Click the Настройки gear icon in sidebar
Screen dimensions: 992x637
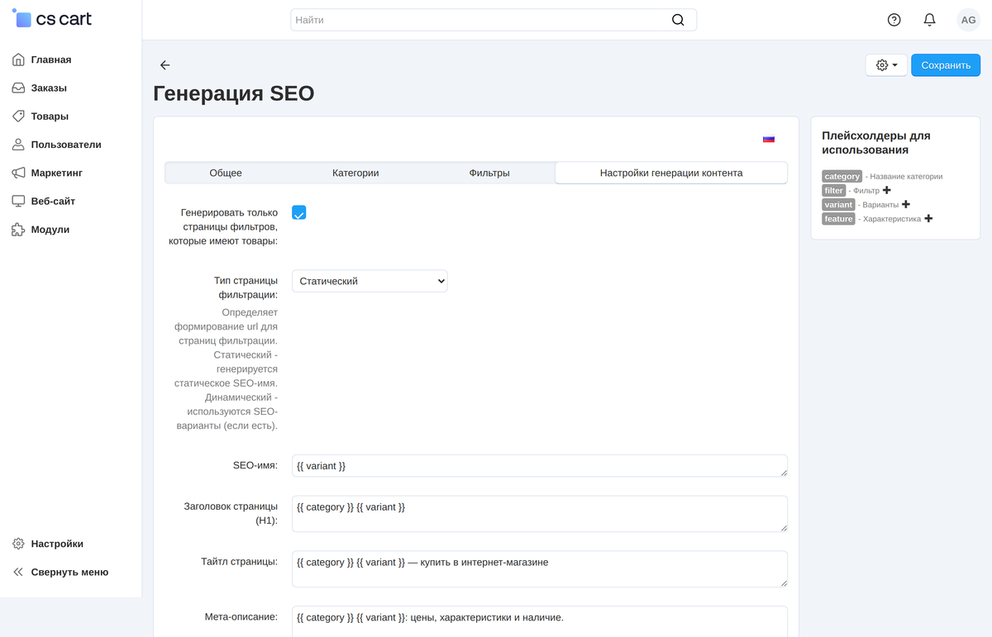[18, 544]
